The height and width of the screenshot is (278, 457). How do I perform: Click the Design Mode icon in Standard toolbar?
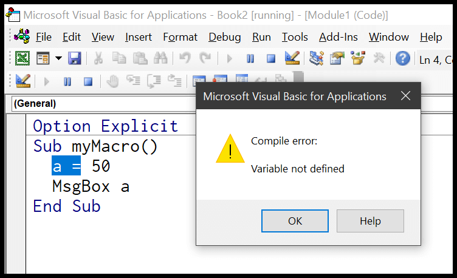click(292, 59)
